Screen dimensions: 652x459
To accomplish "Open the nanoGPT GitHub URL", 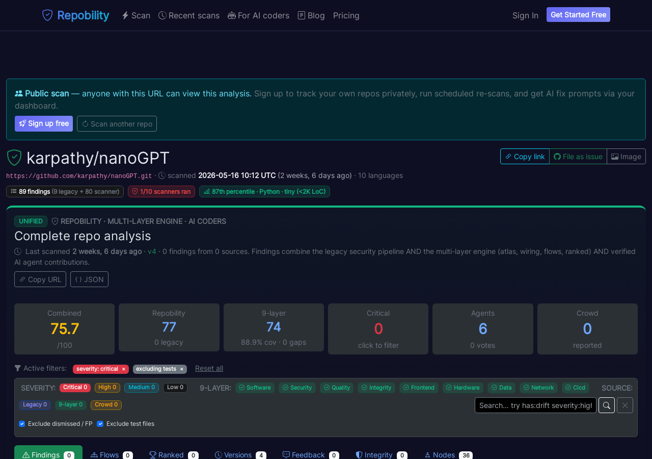I will 79,176.
